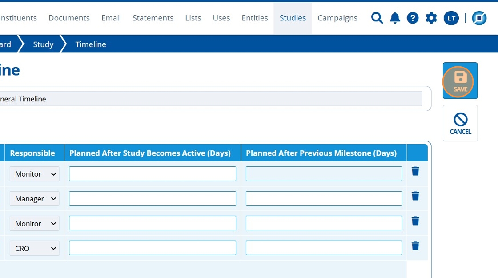This screenshot has height=278, width=498.
Task: Click the search magnifier icon
Action: pyautogui.click(x=377, y=18)
